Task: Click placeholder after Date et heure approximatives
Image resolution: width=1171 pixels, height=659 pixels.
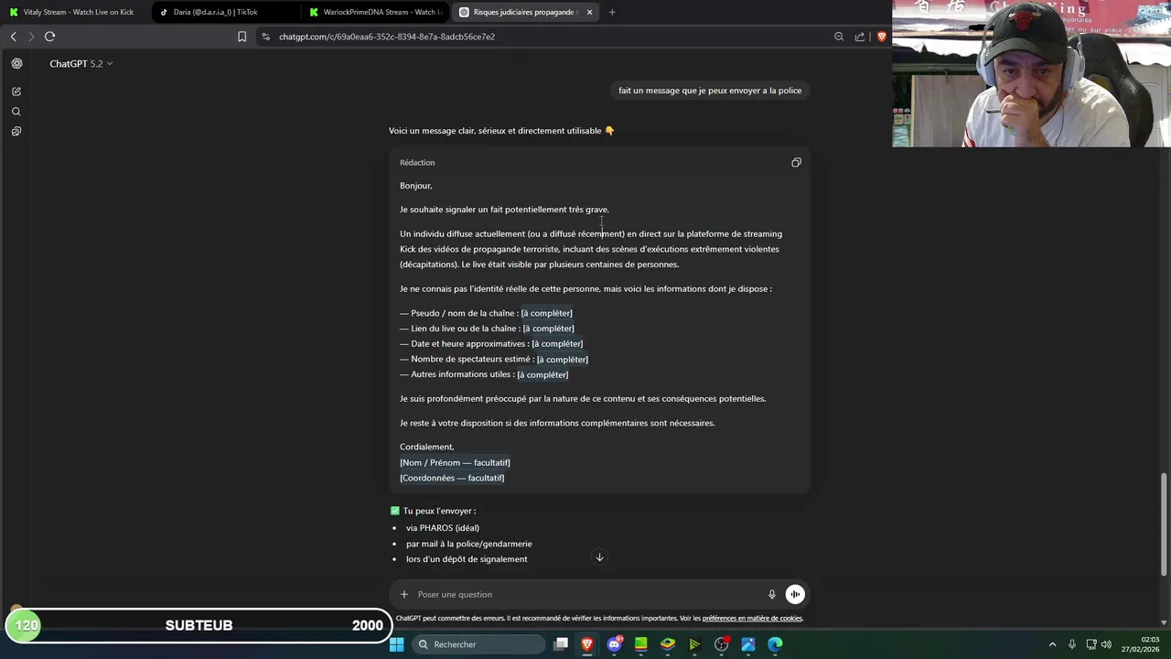Action: pos(557,344)
